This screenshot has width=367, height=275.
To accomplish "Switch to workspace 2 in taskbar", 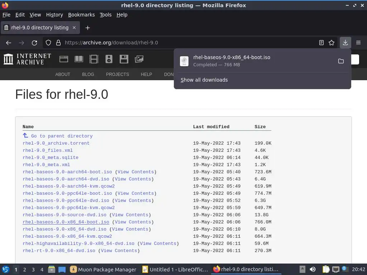I will pyautogui.click(x=25, y=270).
